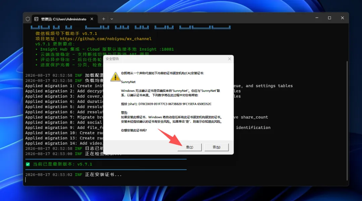Click the terminal window vertical scrollbar
This screenshot has height=201, width=362.
point(347,121)
